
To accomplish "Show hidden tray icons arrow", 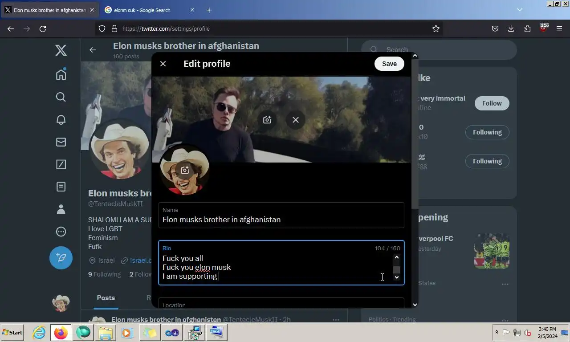I will [497, 333].
